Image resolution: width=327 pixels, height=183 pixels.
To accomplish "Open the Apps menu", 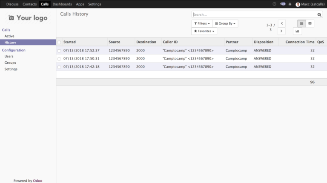I will [x=80, y=4].
